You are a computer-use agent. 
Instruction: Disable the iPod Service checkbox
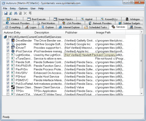coord(8,51)
